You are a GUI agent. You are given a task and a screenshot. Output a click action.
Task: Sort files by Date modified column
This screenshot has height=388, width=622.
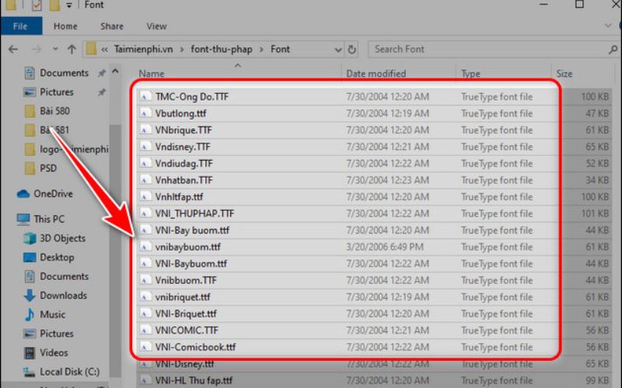pos(376,74)
